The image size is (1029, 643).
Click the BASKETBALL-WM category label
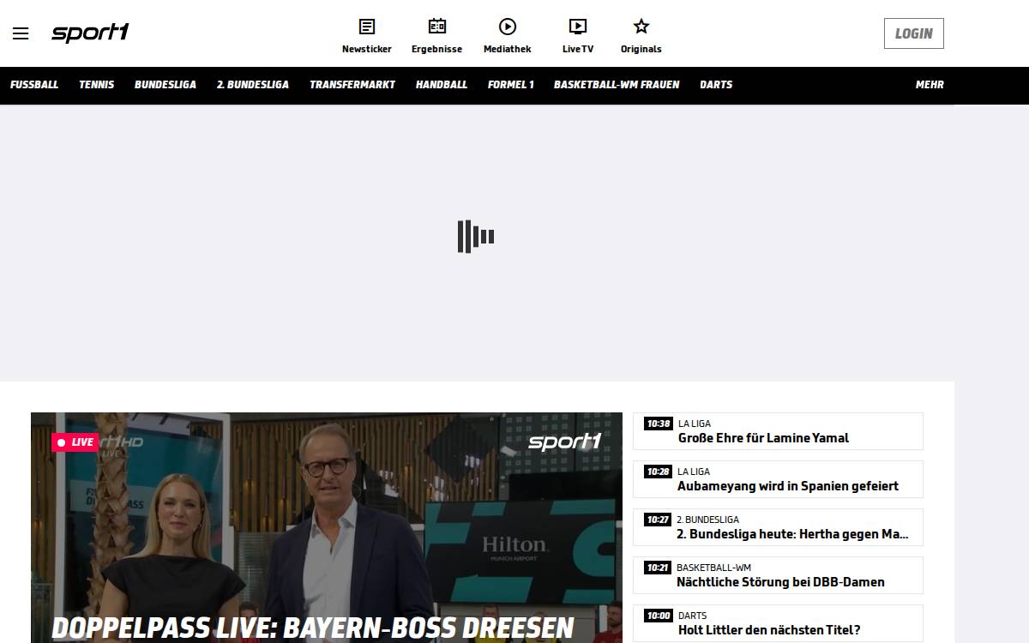[x=713, y=568]
